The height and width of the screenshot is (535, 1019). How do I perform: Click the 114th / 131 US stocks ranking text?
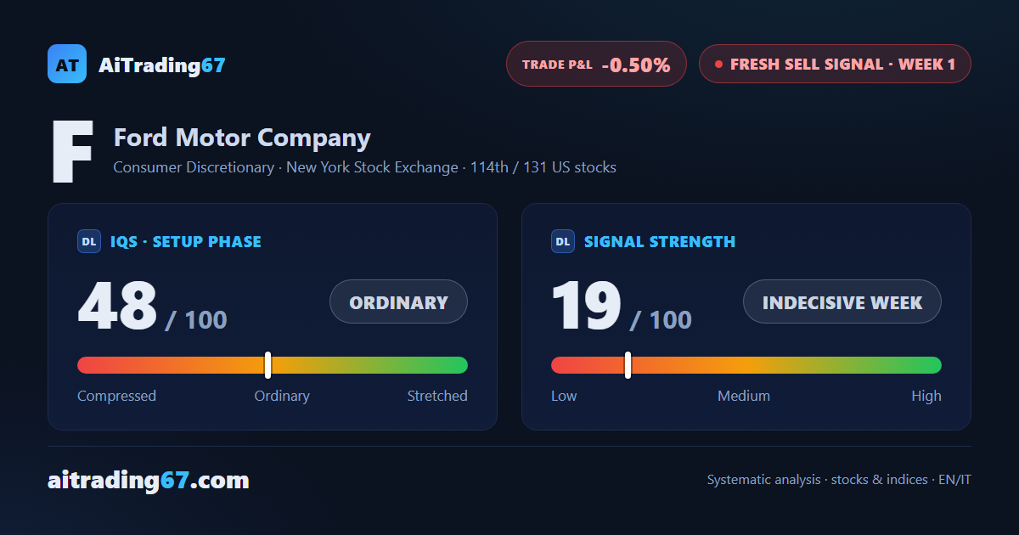543,167
